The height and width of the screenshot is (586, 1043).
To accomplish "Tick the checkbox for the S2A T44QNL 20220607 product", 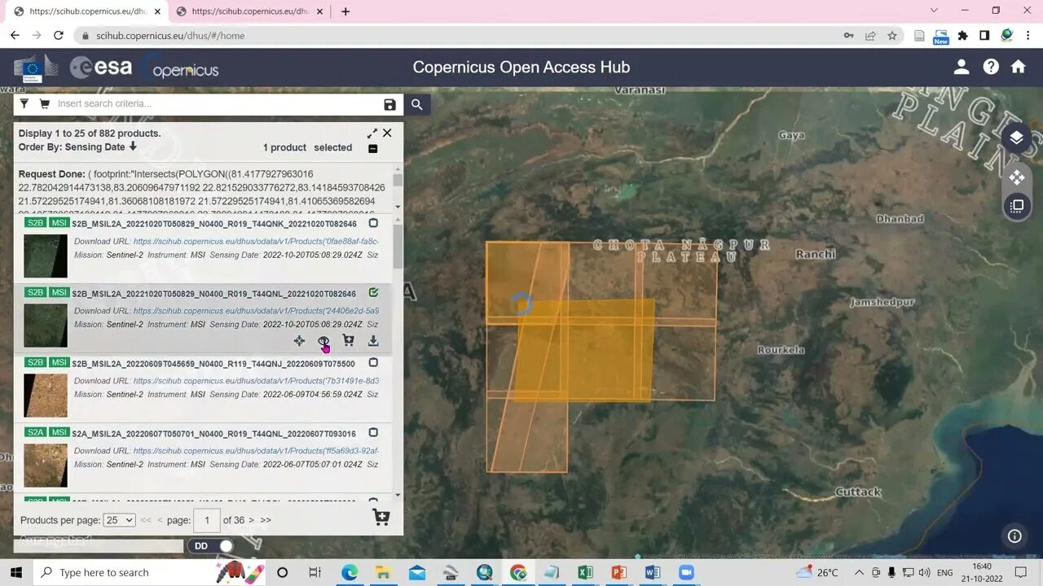I will coord(373,433).
